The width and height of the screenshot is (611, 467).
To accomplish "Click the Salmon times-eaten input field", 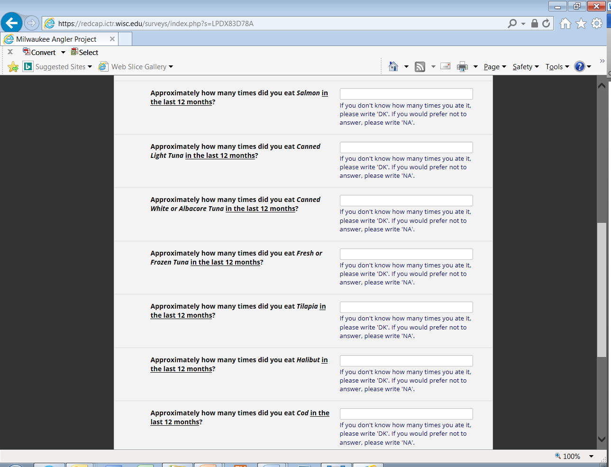I will coord(406,94).
